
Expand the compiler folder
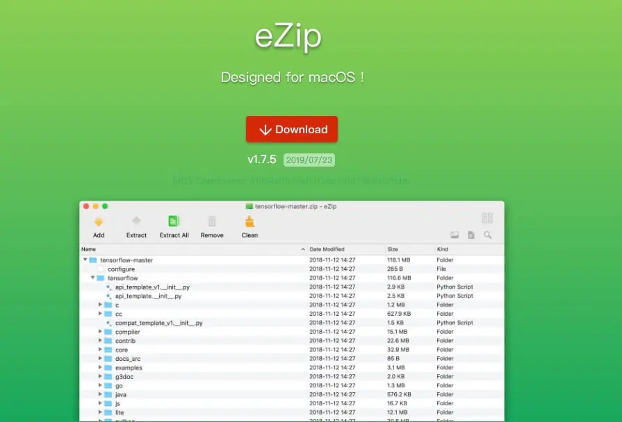[100, 332]
